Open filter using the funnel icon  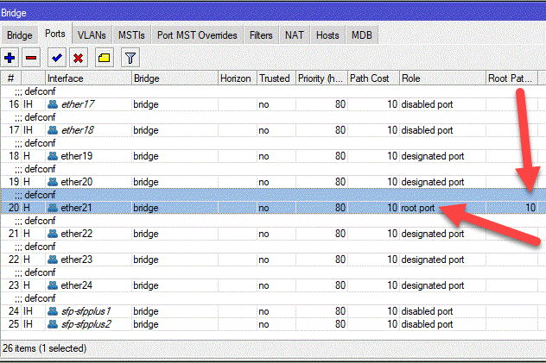click(130, 58)
